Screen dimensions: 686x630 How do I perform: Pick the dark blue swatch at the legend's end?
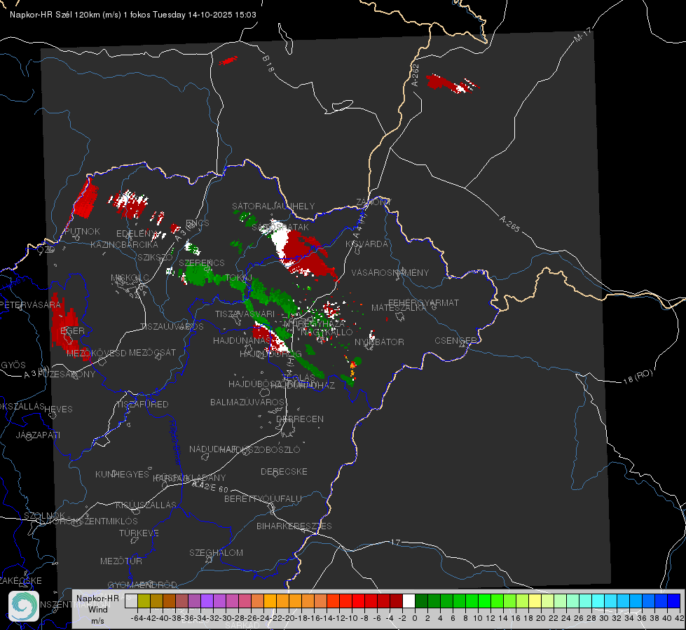click(674, 601)
